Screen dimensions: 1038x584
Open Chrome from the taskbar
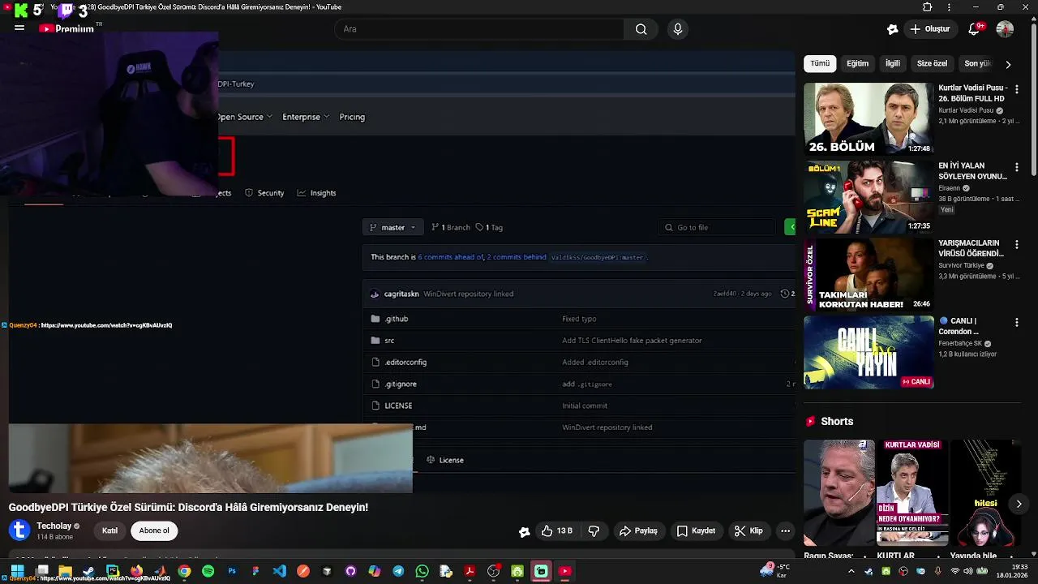(184, 571)
